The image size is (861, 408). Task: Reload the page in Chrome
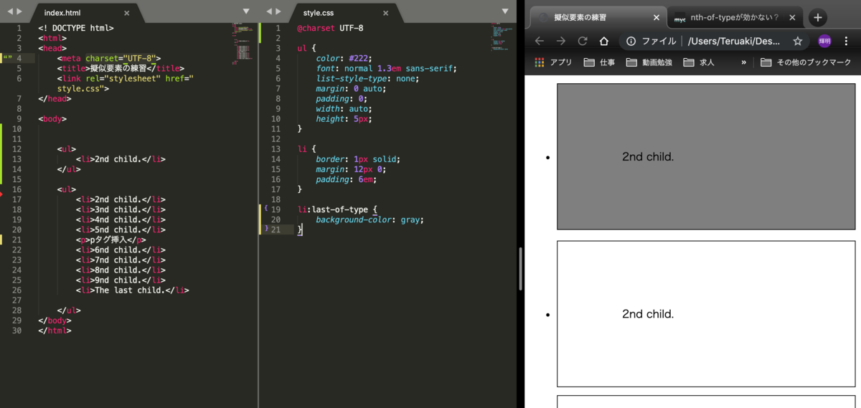(583, 42)
